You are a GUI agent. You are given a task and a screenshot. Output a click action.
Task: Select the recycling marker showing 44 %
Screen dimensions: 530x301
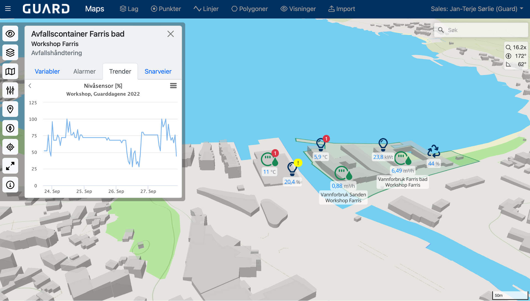[434, 151]
